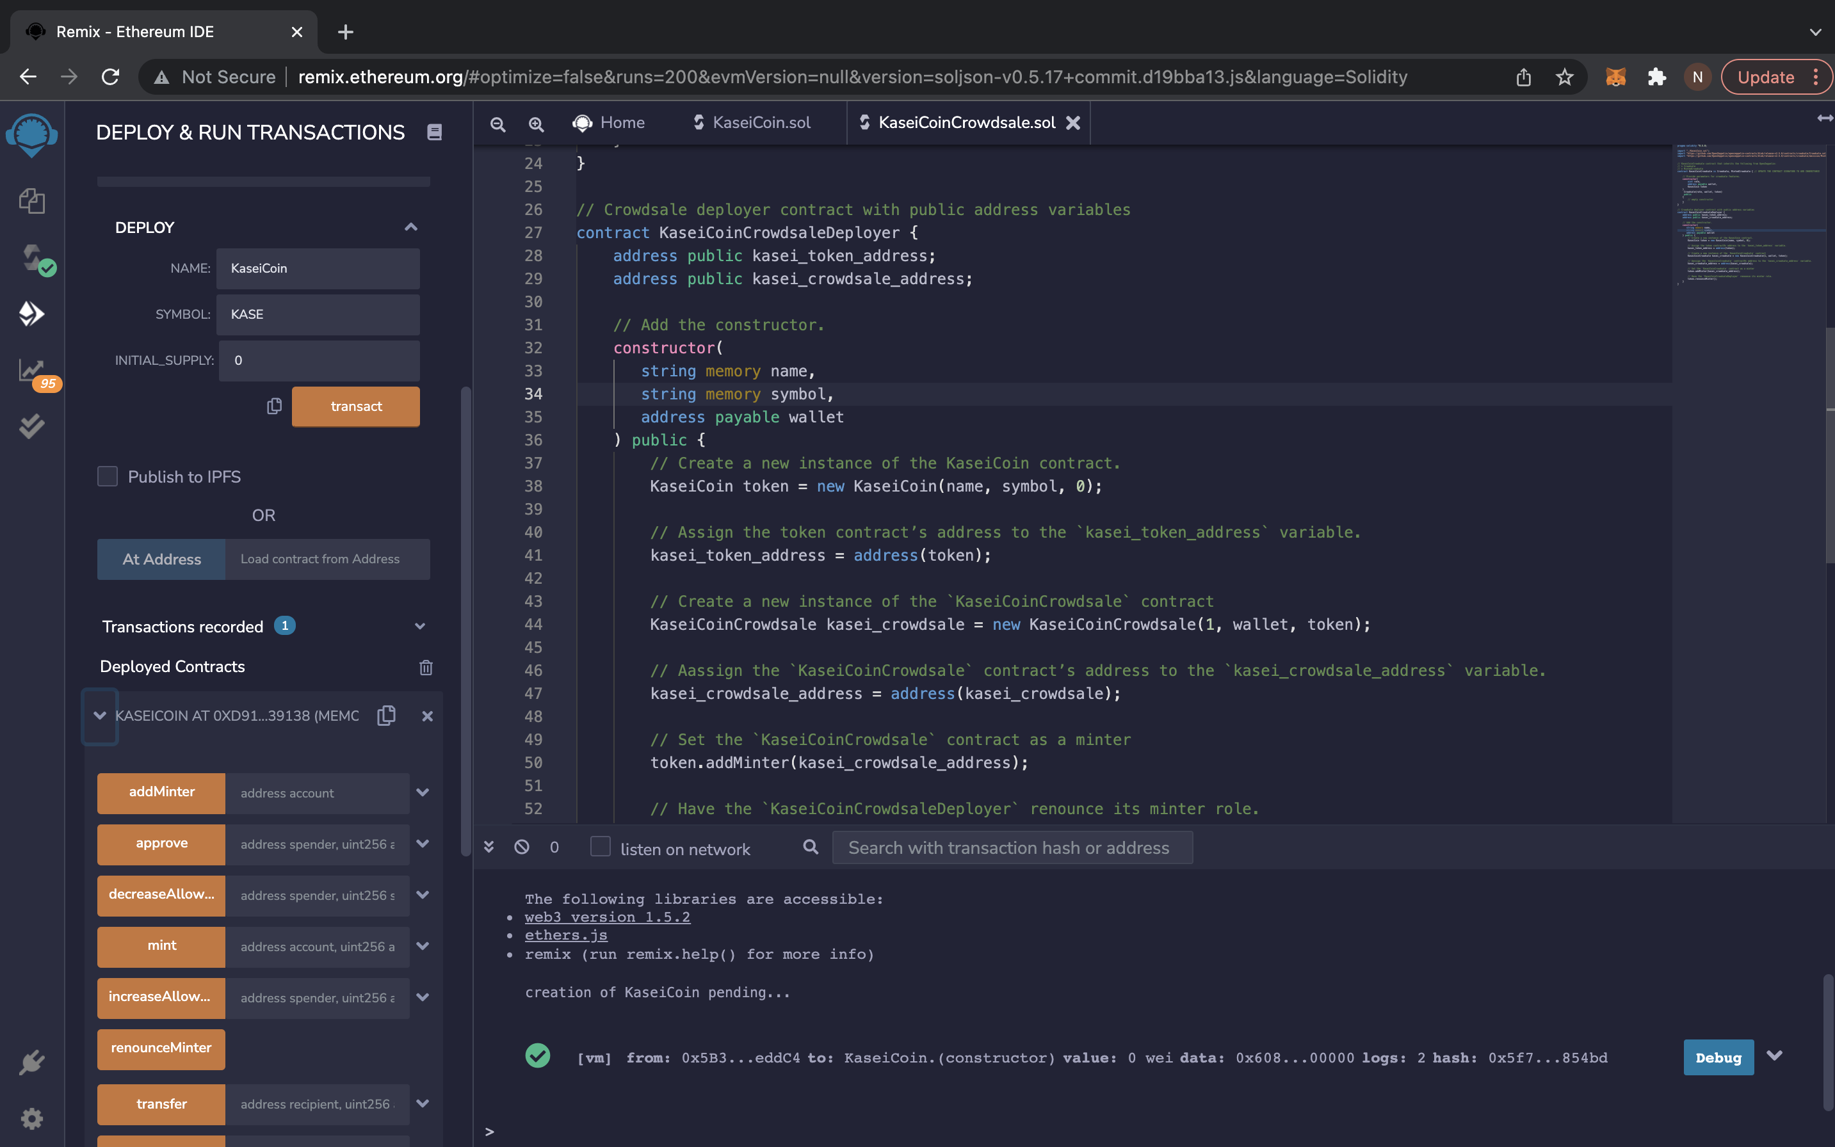The image size is (1835, 1147).
Task: Open the Solidity Static Analysis panel
Action: [31, 370]
